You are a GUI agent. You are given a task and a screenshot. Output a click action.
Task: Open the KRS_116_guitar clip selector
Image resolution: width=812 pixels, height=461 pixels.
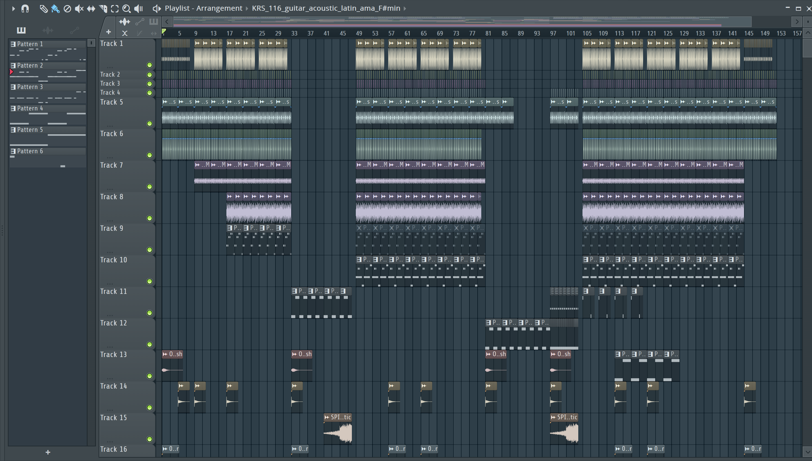[x=326, y=8]
